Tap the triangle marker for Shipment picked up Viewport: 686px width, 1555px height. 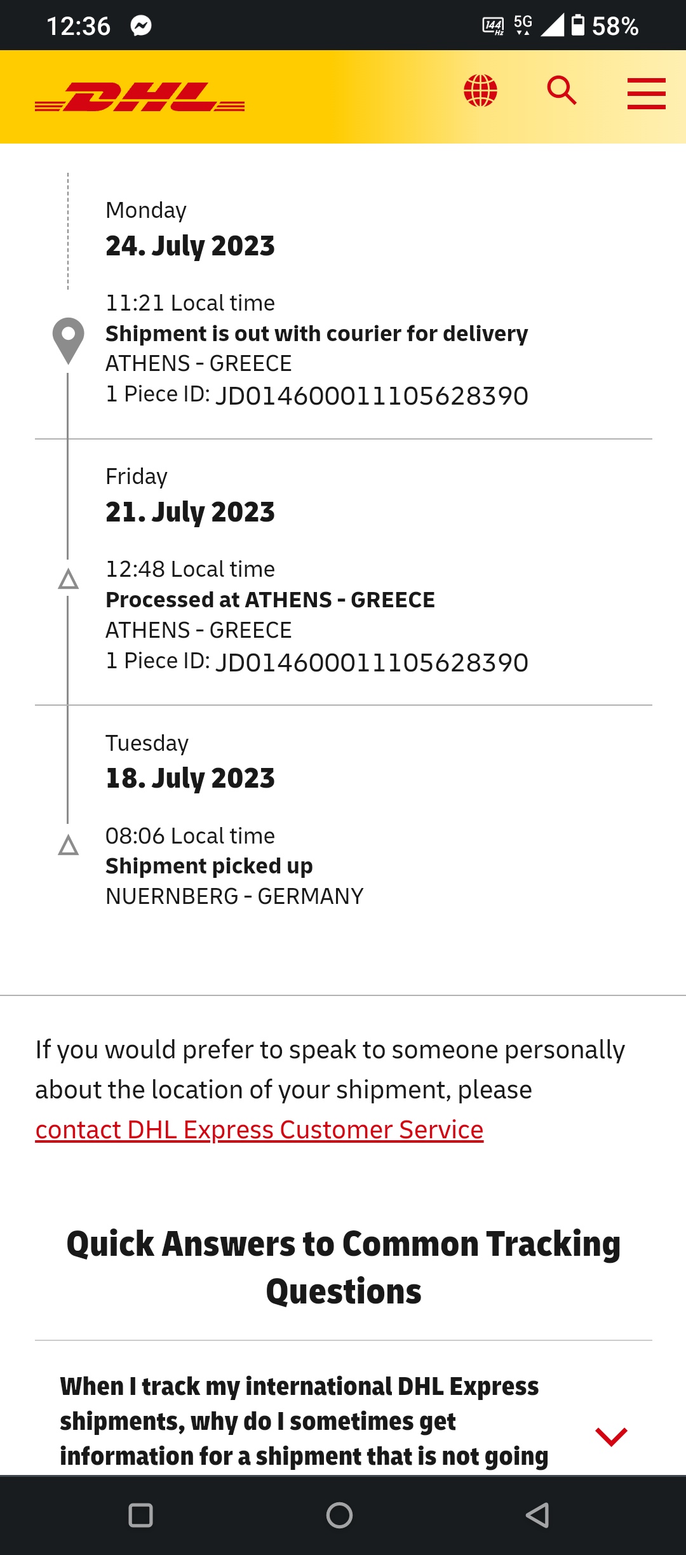click(x=68, y=845)
